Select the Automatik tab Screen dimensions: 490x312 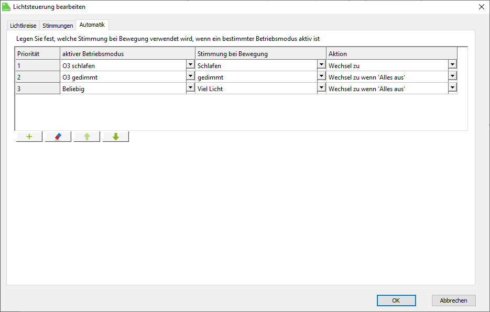[x=92, y=25]
